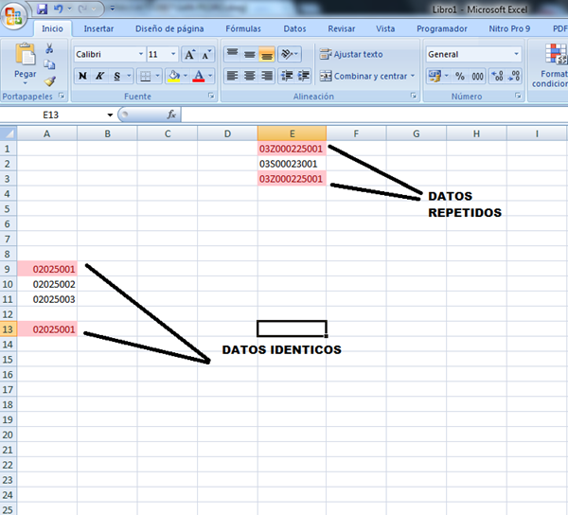This screenshot has width=568, height=515.
Task: Select cell E1 containing 03Z000225001
Action: click(292, 149)
